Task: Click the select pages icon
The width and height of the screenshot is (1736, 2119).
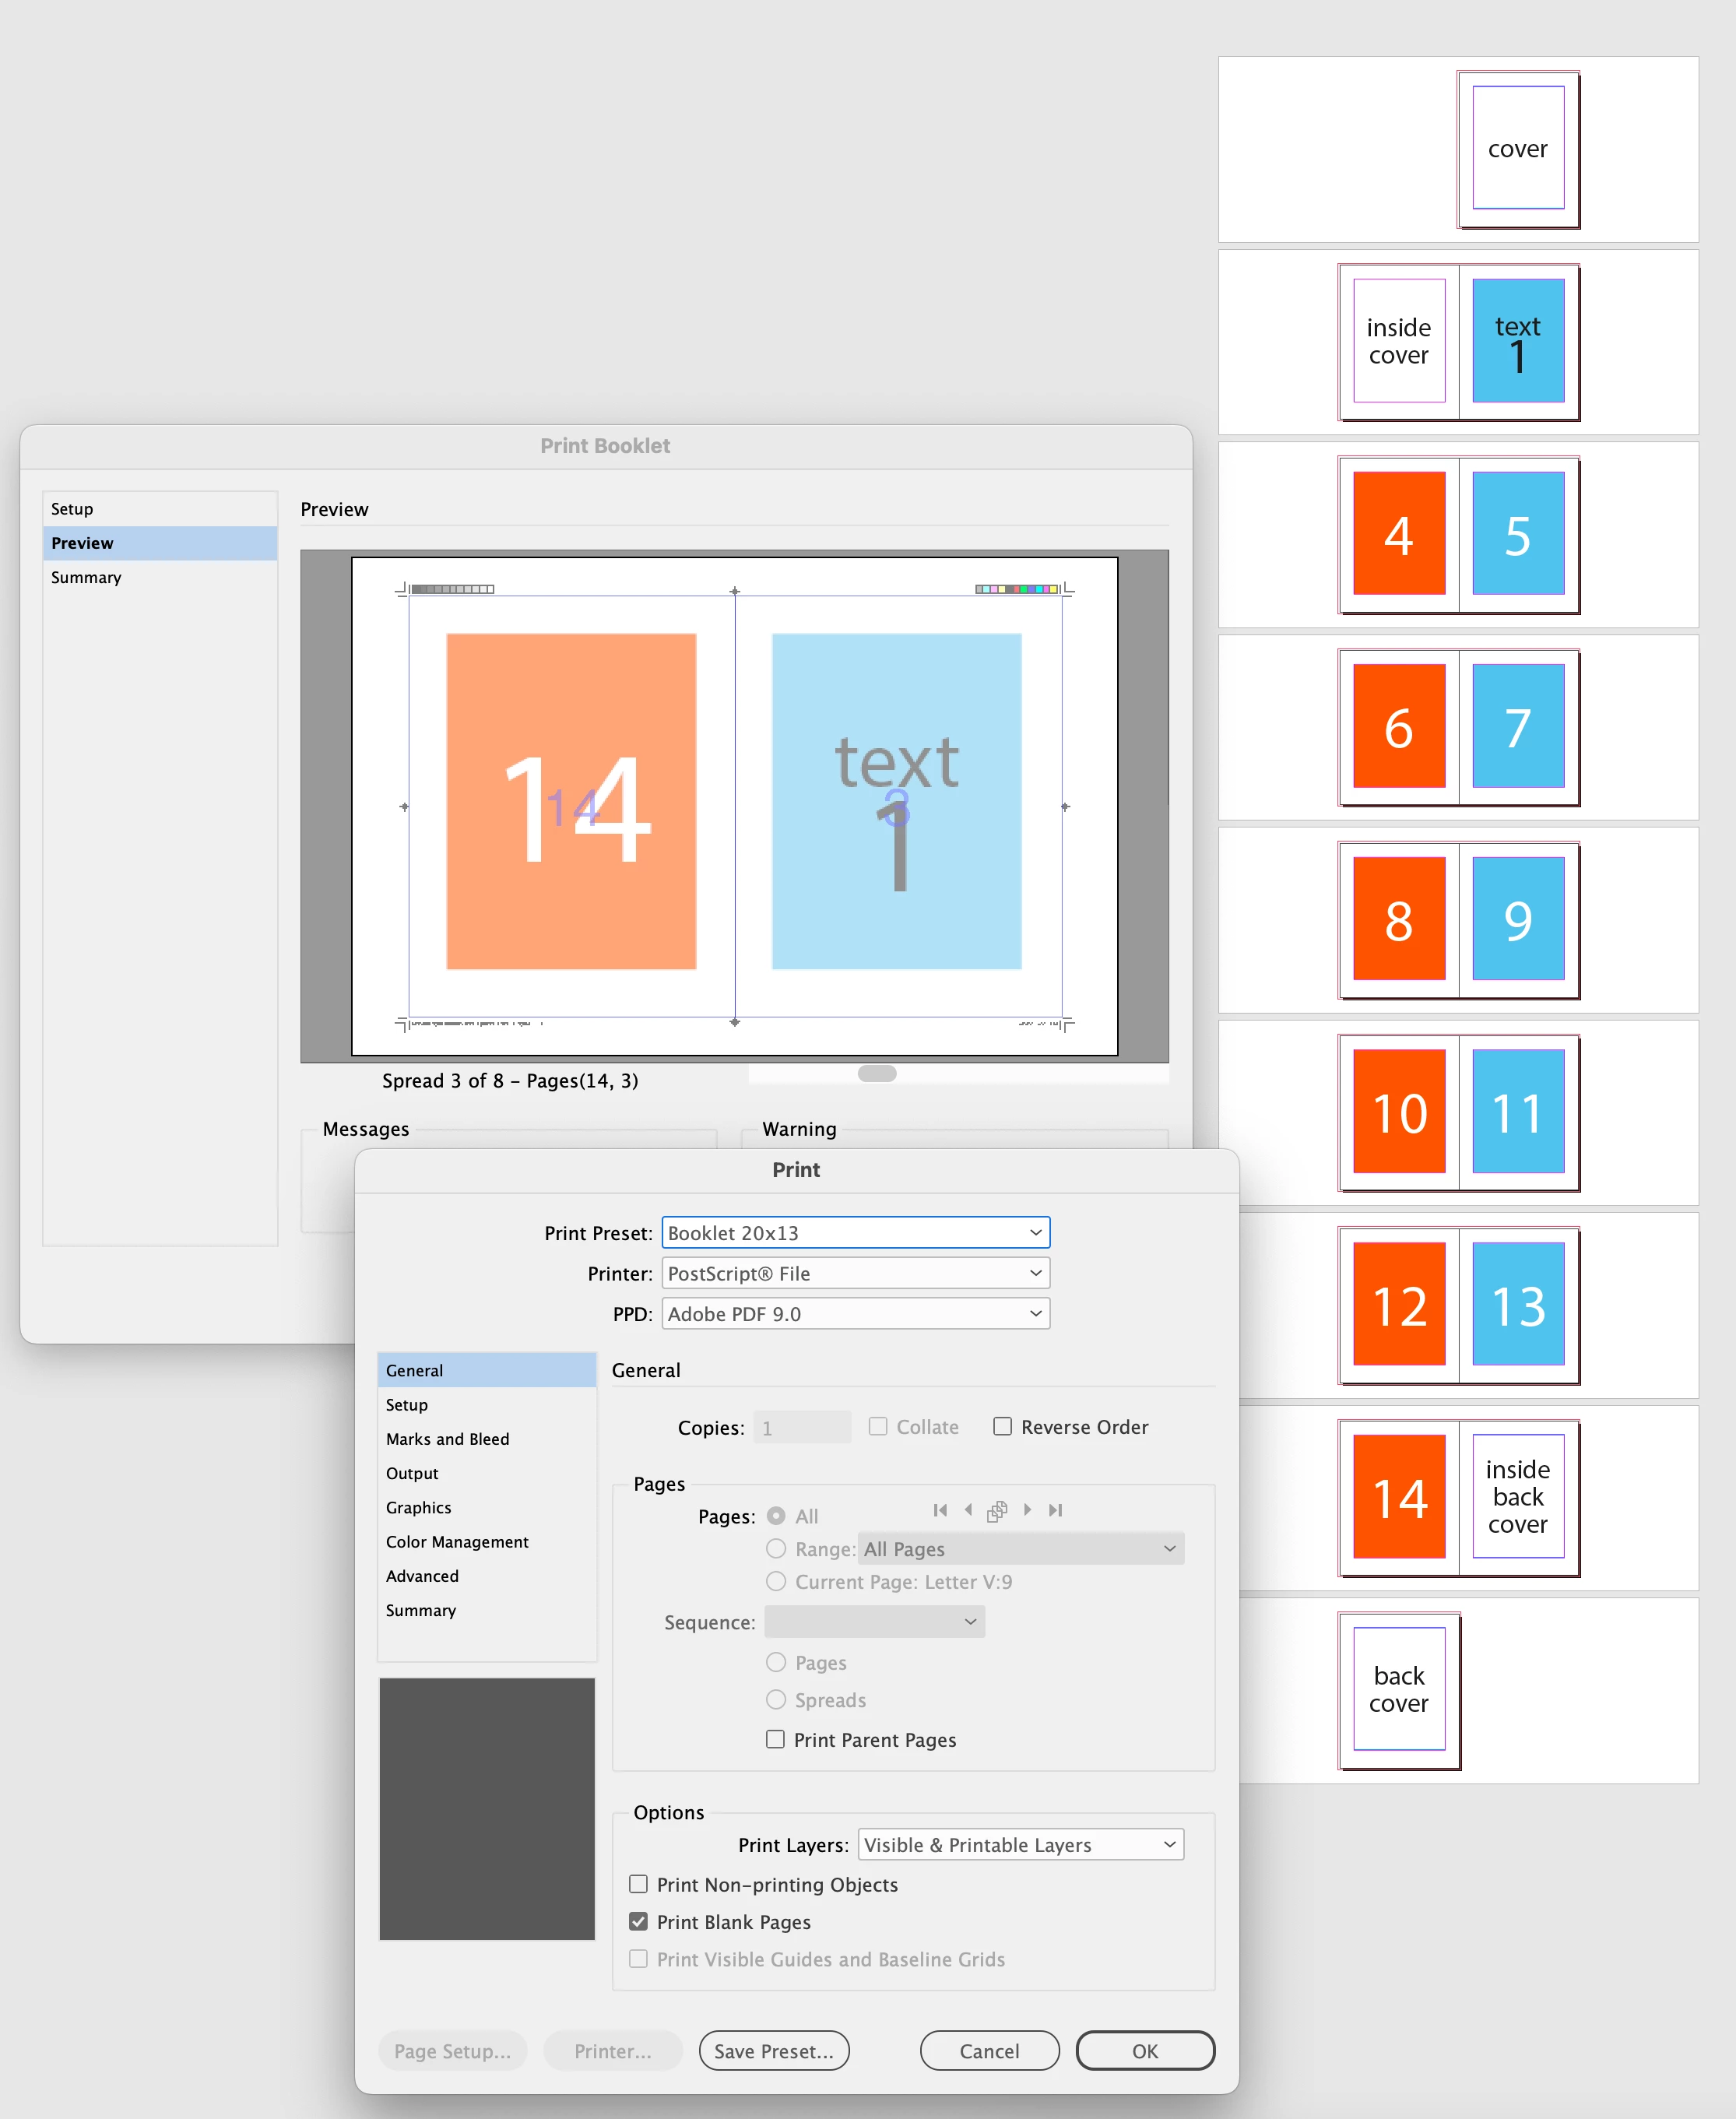Action: [997, 1511]
